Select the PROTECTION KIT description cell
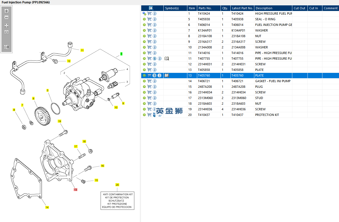The width and height of the screenshot is (339, 222). (x=273, y=115)
